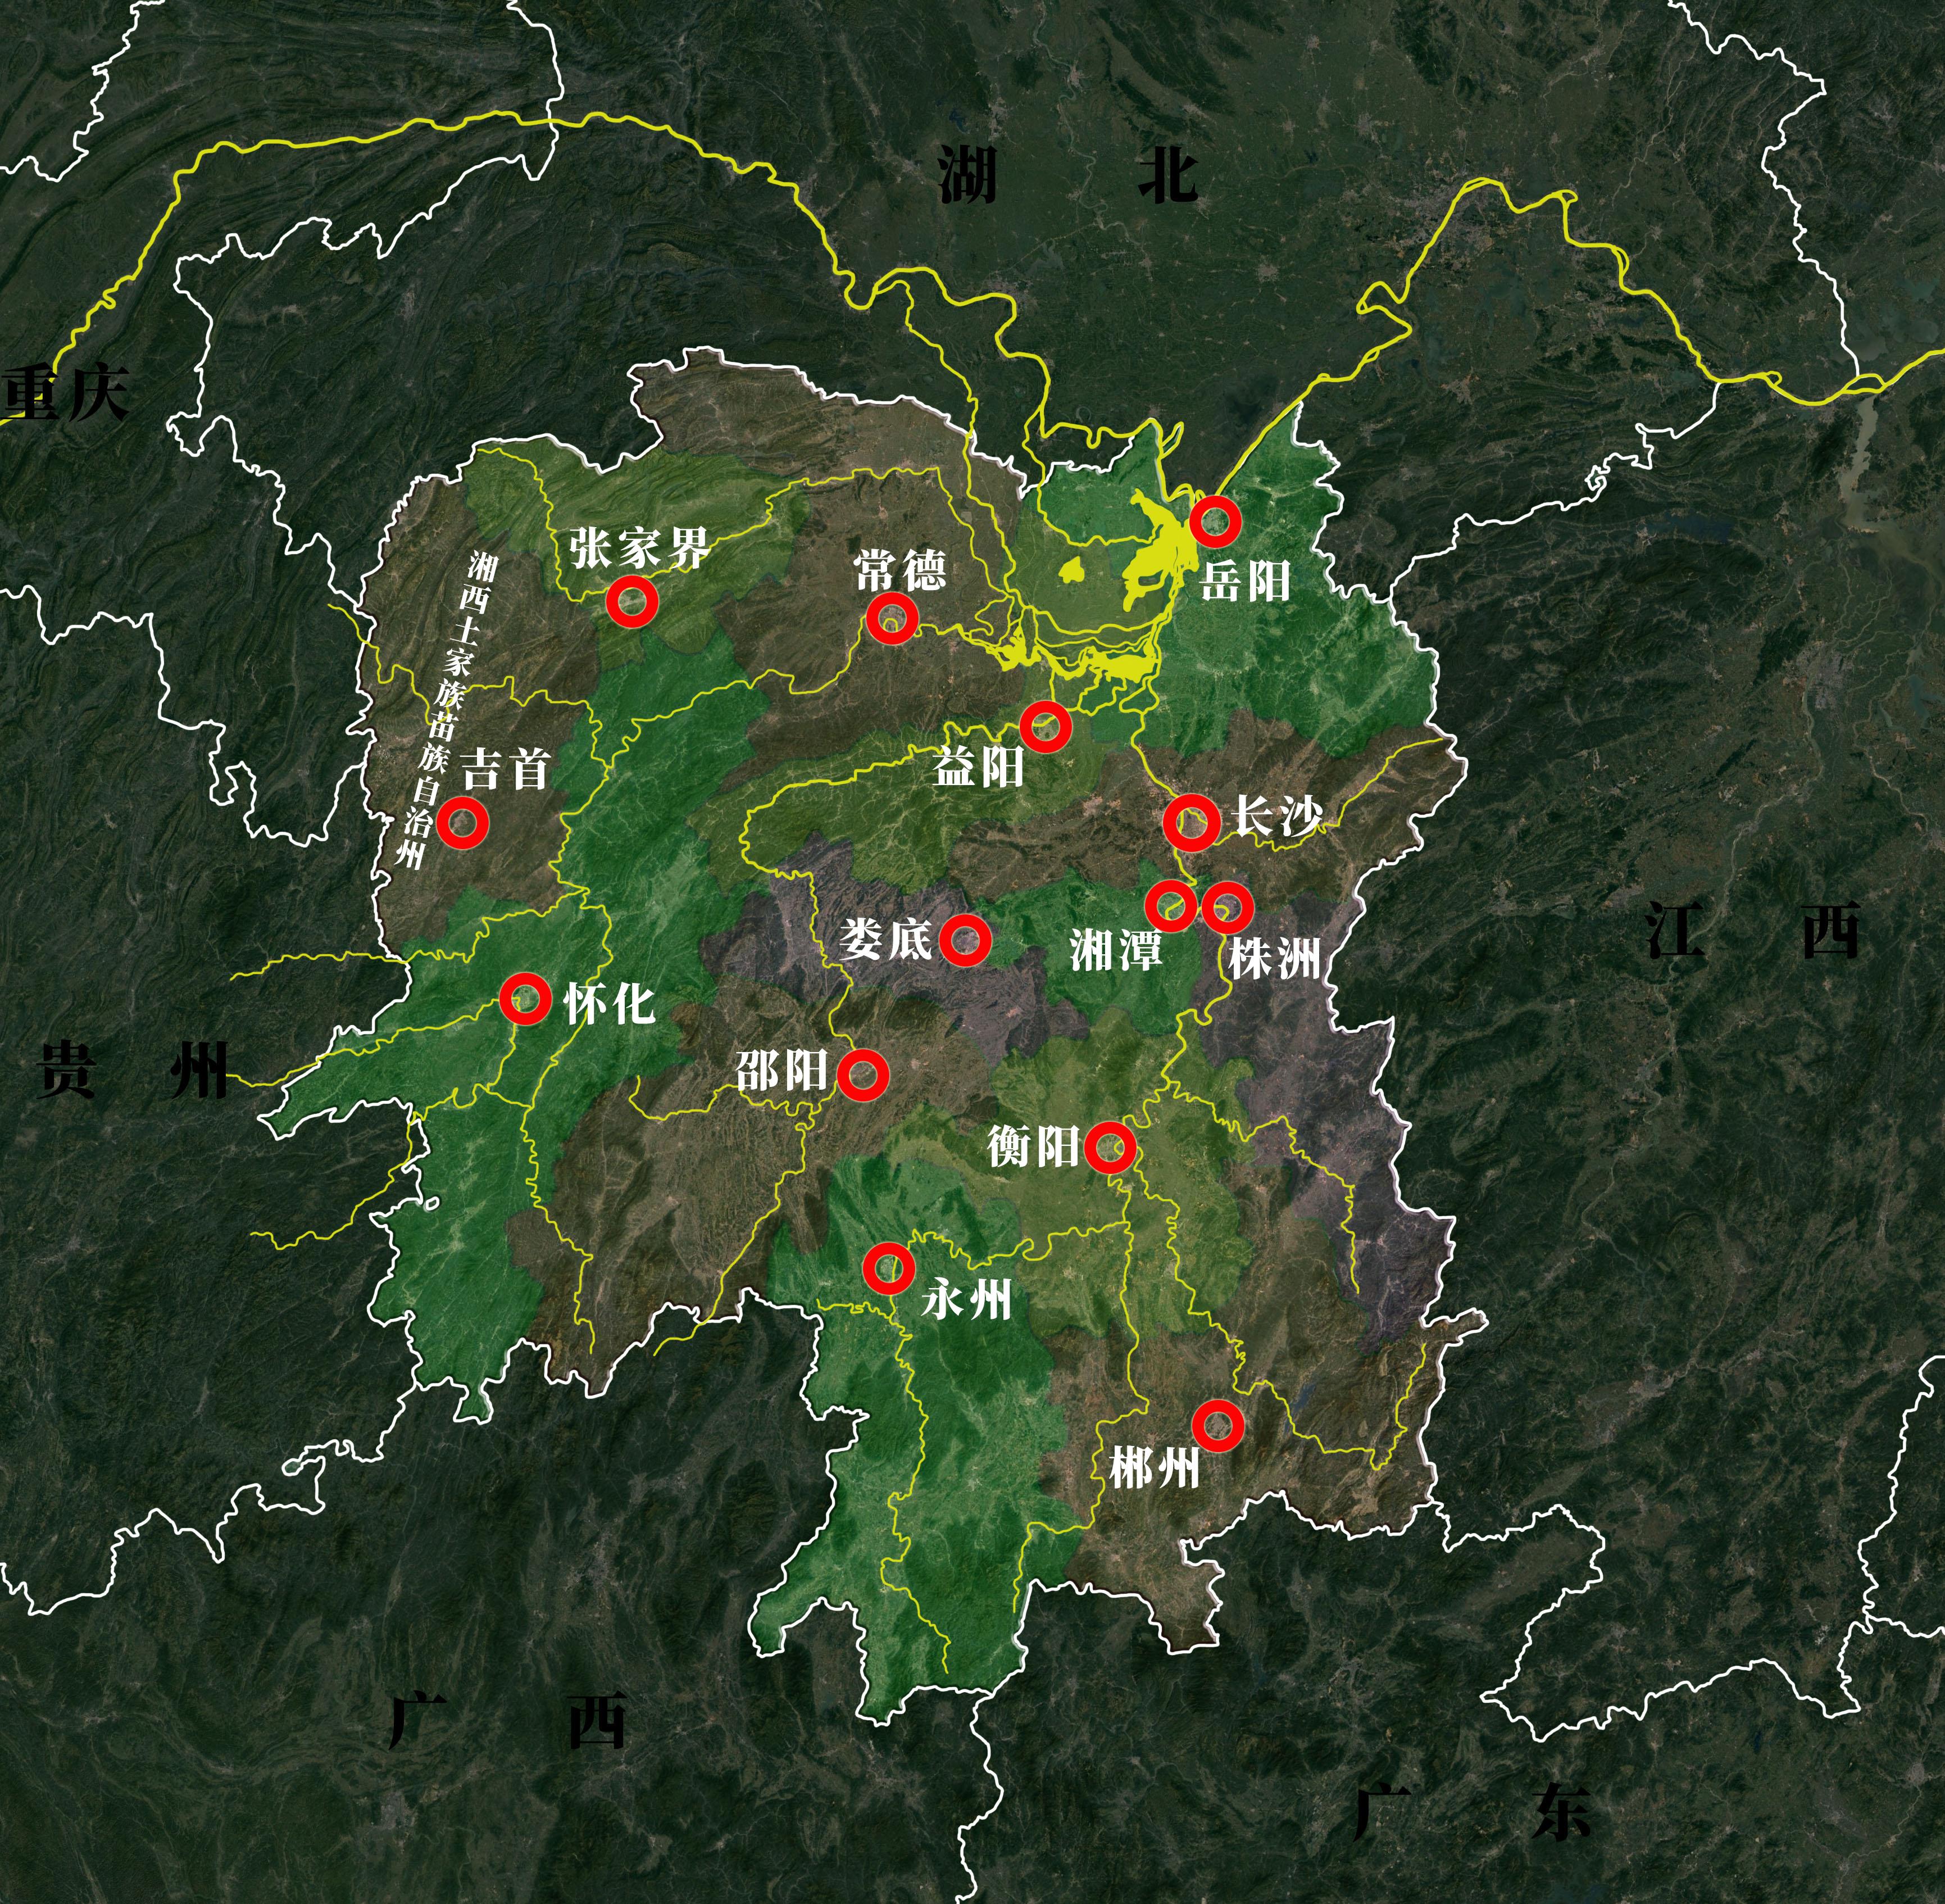Viewport: 1945px width, 1904px height.
Task: Click the 广西 province label
Action: [508, 1719]
